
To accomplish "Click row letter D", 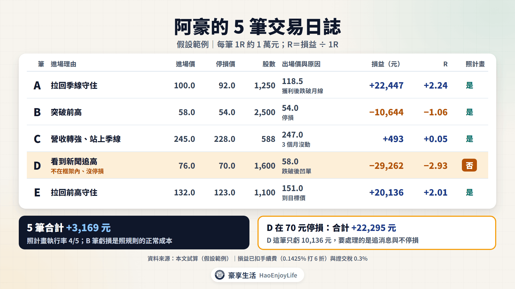I will 37,166.
